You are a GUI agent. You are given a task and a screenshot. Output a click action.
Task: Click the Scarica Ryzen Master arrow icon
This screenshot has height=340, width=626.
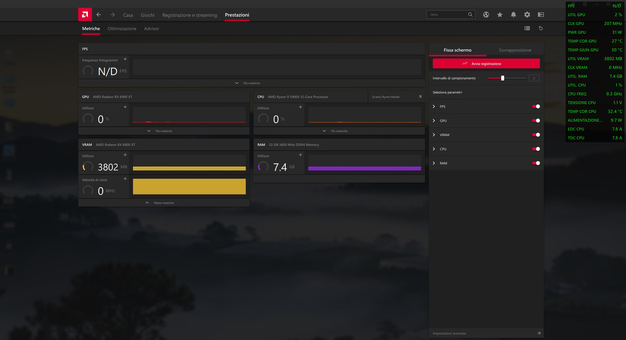tap(420, 97)
